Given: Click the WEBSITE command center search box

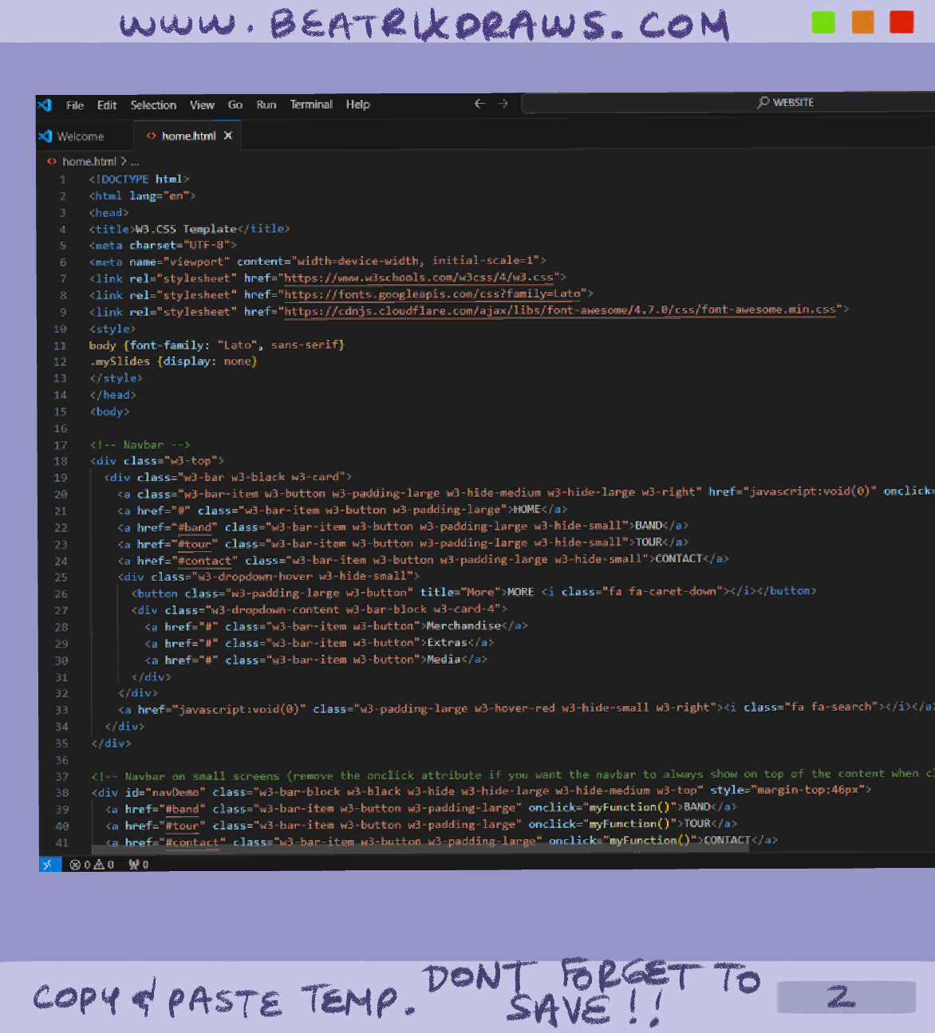Looking at the screenshot, I should [x=728, y=103].
